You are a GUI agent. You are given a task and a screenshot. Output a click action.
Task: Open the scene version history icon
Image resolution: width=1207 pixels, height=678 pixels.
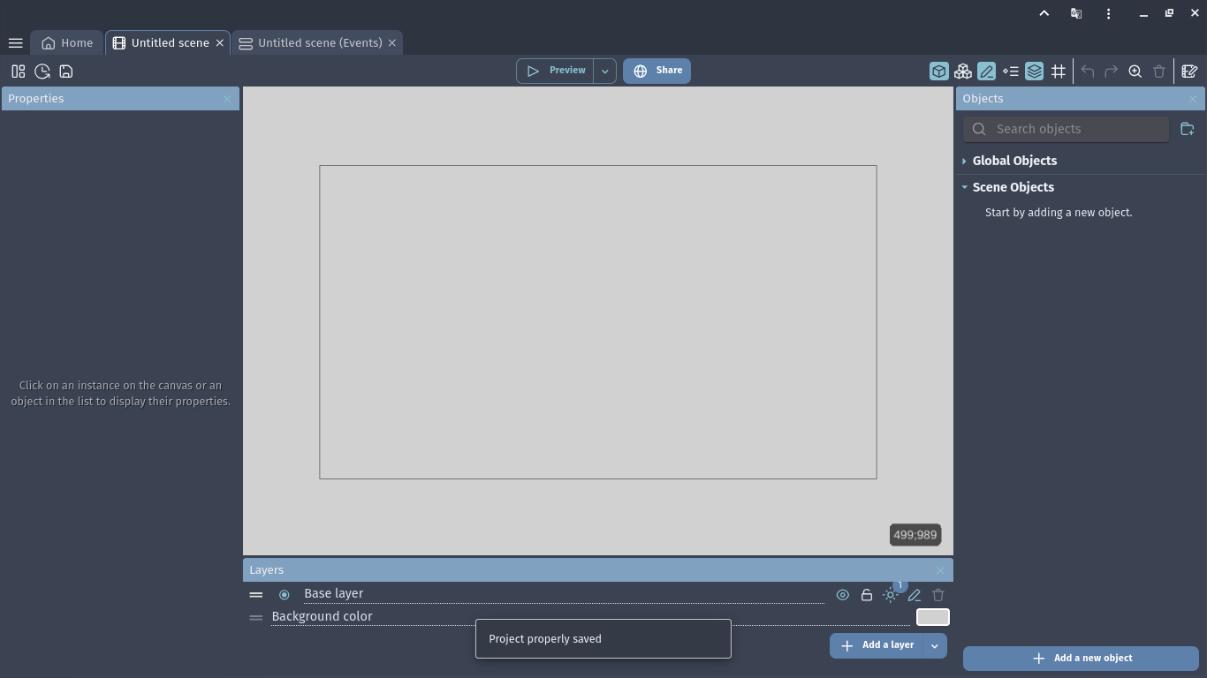42,72
